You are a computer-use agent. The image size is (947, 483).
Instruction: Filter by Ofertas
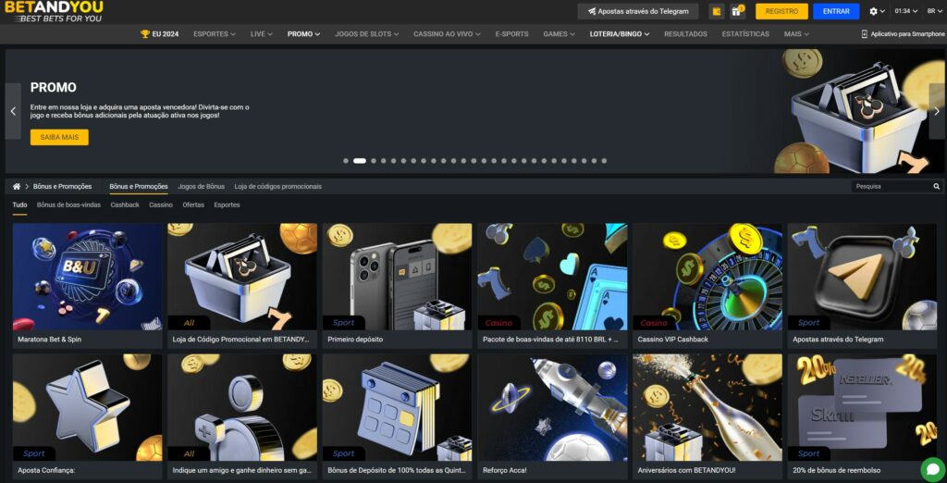193,204
